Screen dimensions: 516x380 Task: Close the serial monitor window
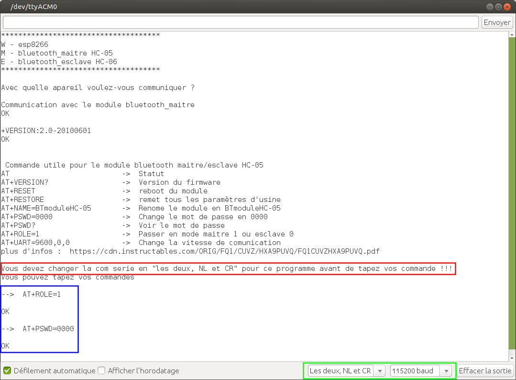click(507, 7)
